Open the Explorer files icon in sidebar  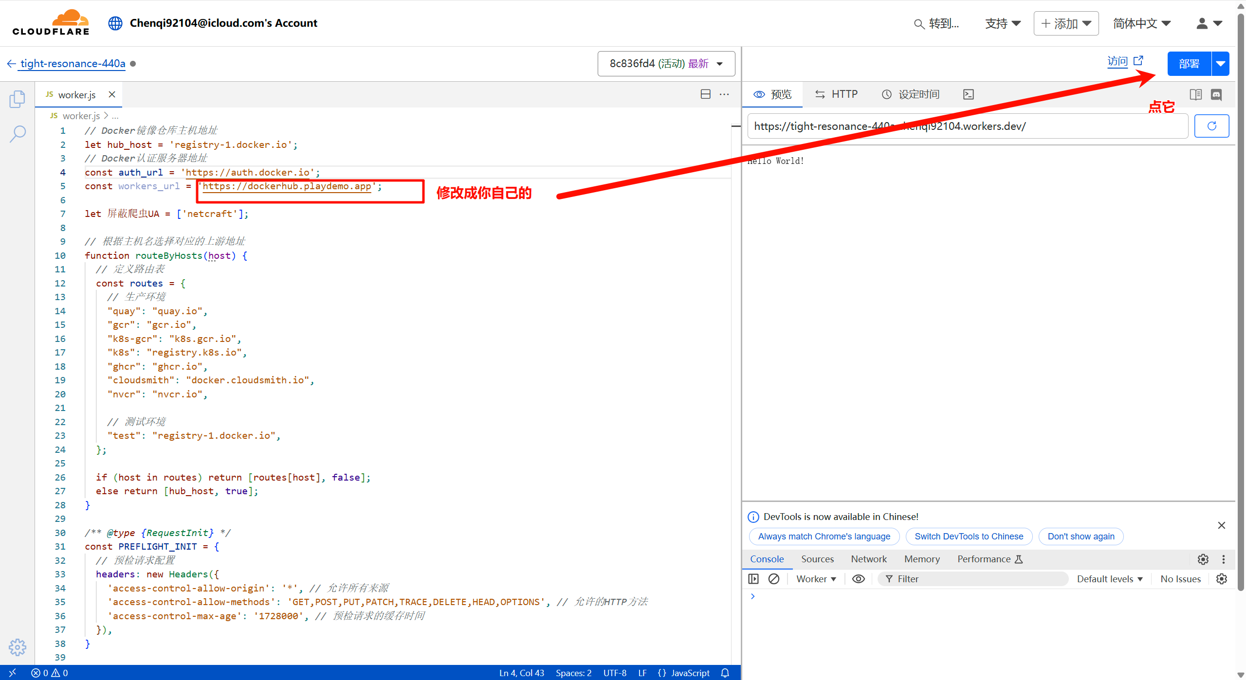[x=17, y=99]
